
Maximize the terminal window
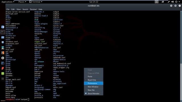tap(175, 6)
